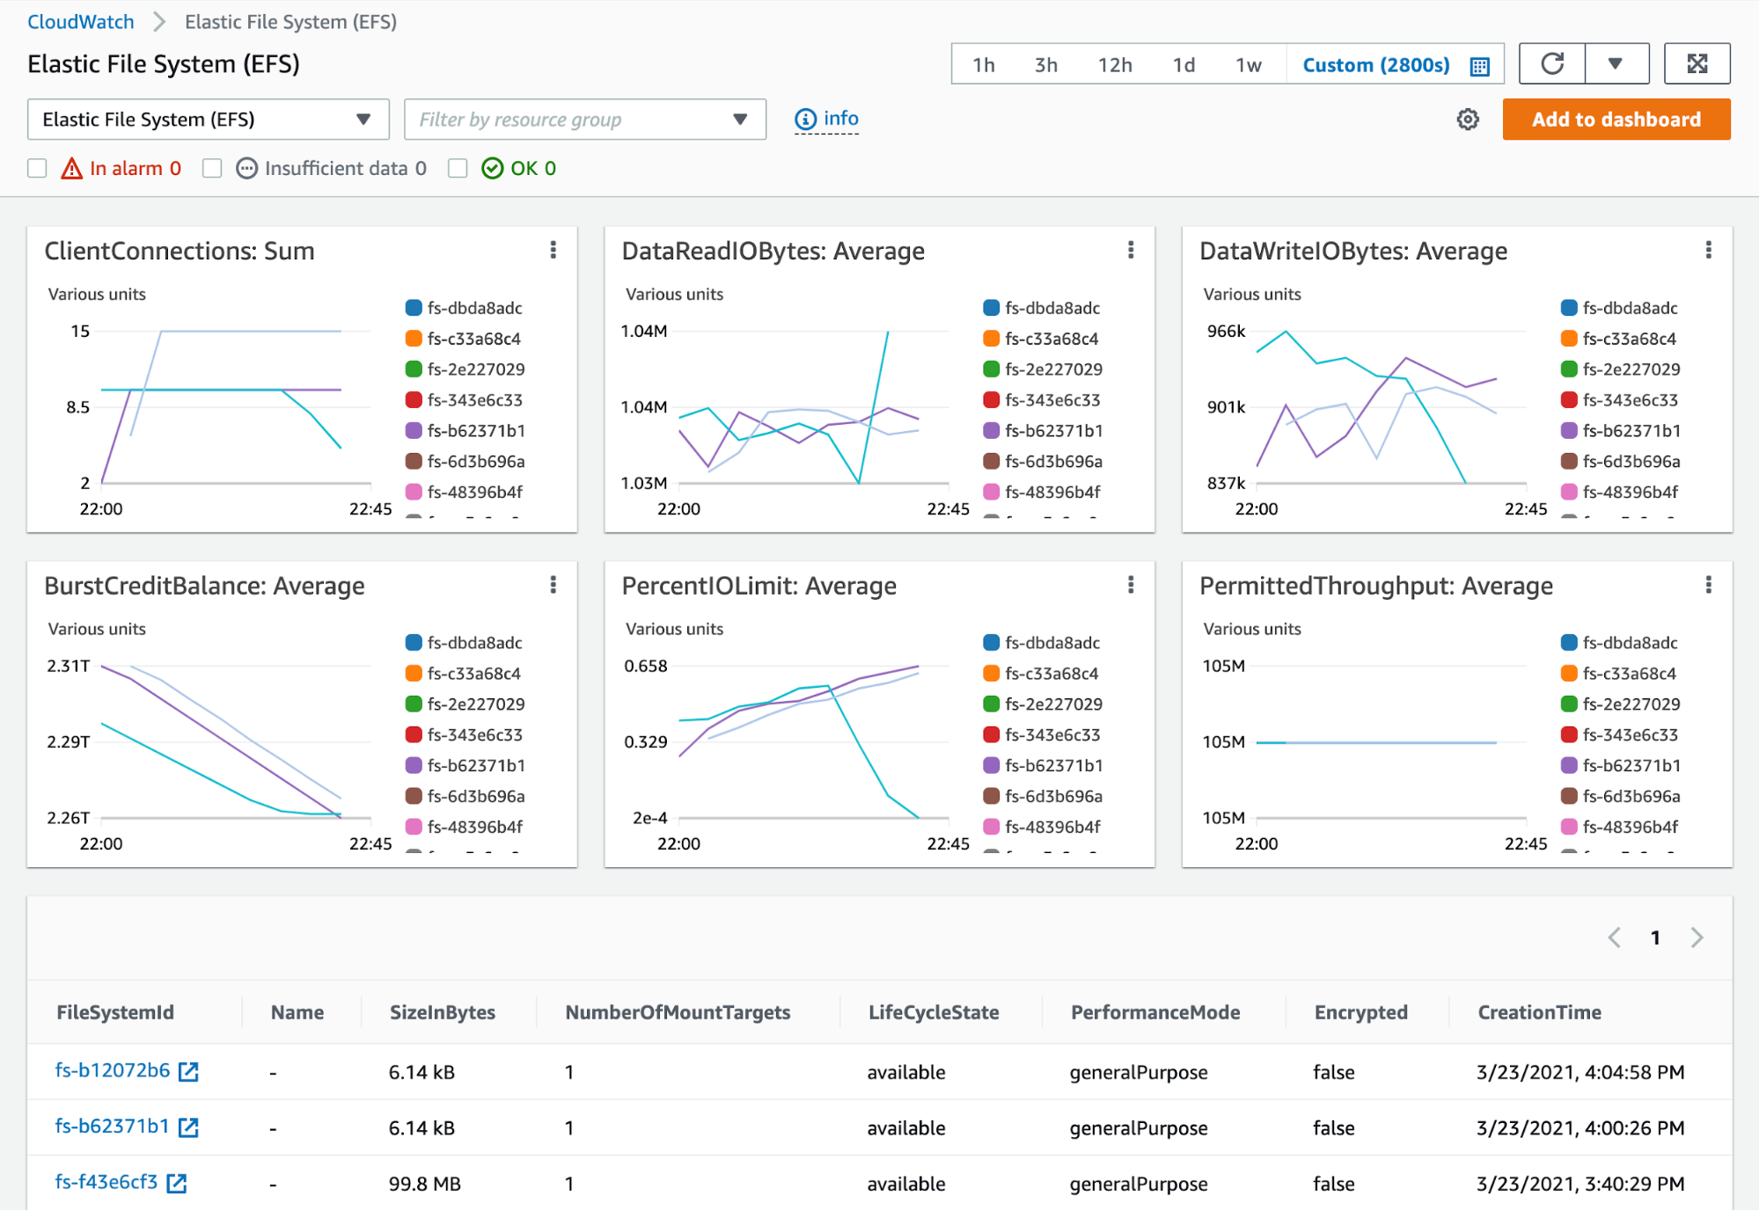Viewport: 1759px width, 1211px height.
Task: Click the fs-dbda8adc color swatch in the legend
Action: pyautogui.click(x=412, y=308)
